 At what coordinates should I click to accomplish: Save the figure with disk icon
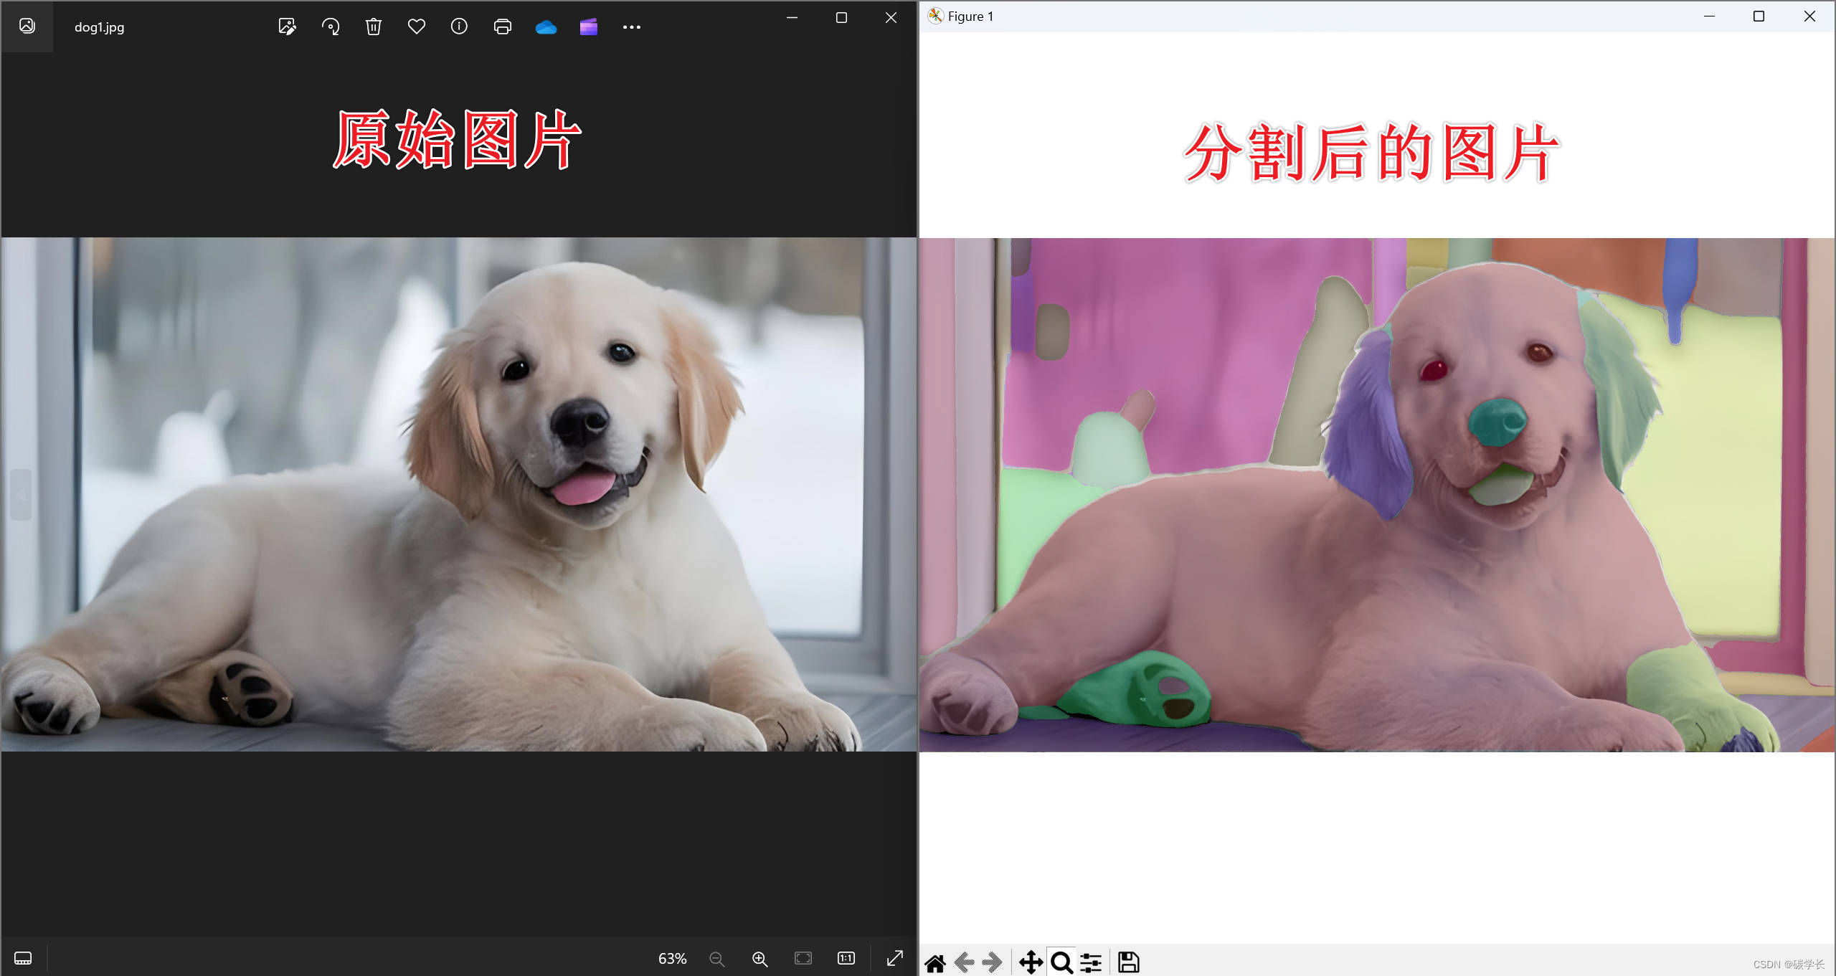coord(1129,962)
